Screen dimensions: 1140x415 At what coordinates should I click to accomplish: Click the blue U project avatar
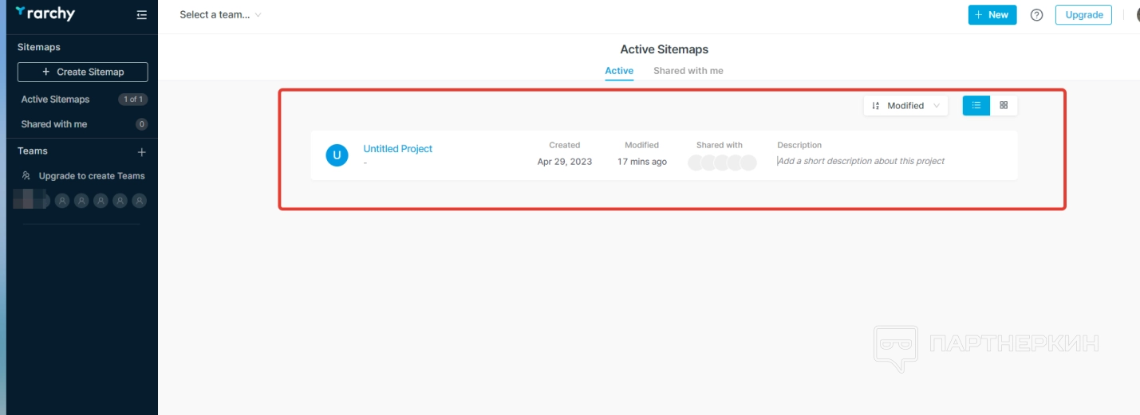coord(337,155)
